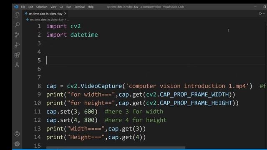This screenshot has width=267, height=150.
Task: Click the window title text in title bar
Action: click(x=146, y=7)
